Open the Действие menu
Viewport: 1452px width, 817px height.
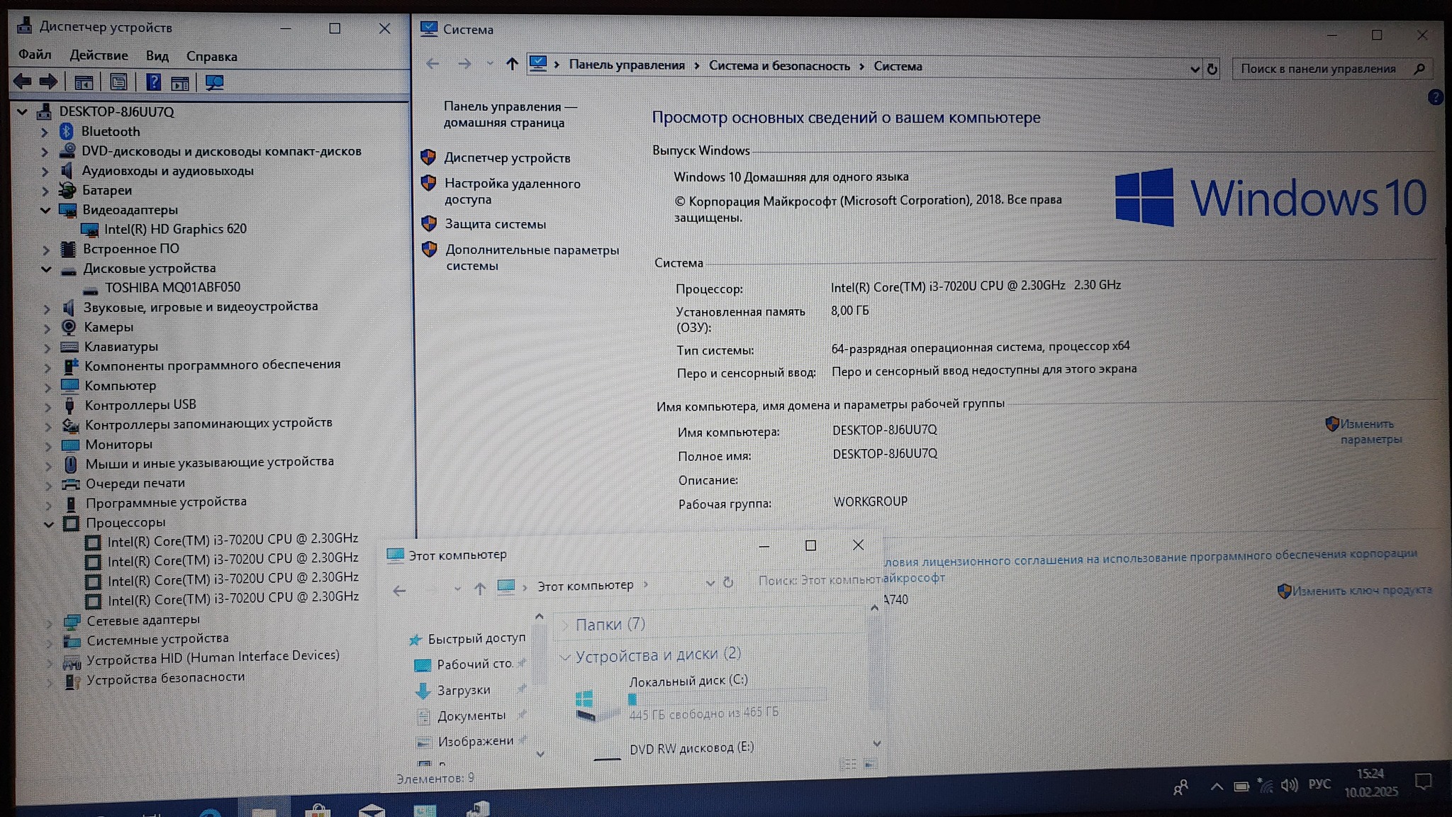point(99,55)
